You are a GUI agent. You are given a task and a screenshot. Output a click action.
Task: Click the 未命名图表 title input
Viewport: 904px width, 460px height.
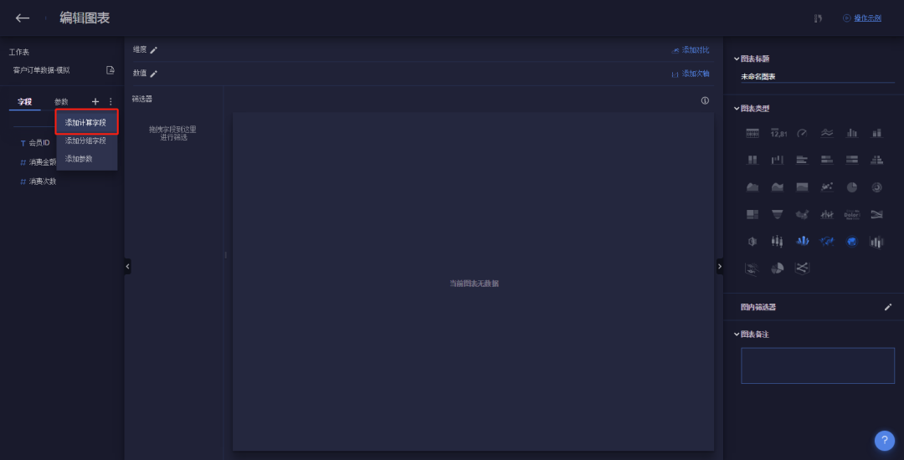(818, 77)
